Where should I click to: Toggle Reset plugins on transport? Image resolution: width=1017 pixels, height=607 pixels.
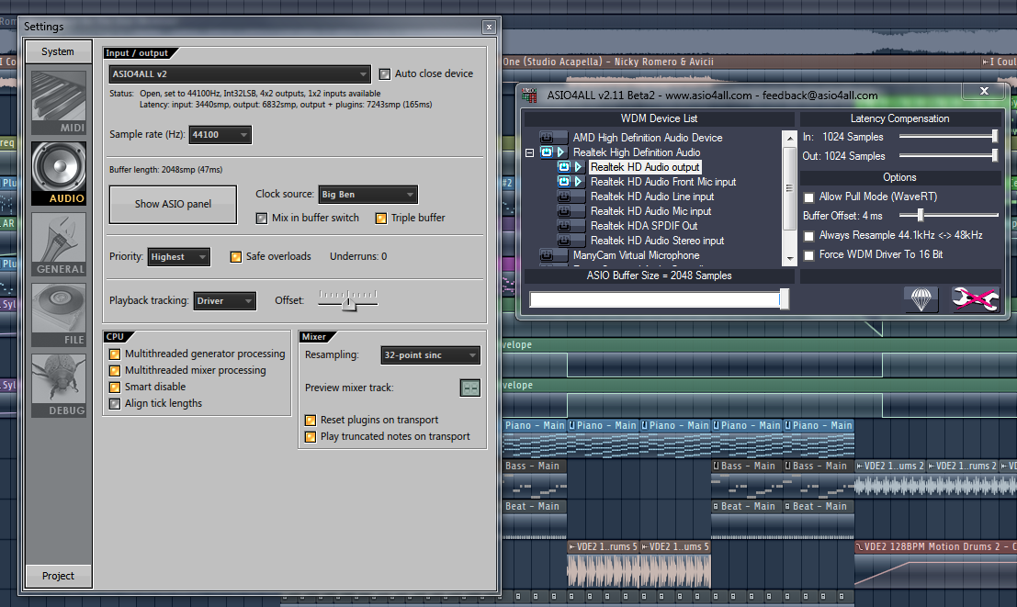click(x=310, y=421)
